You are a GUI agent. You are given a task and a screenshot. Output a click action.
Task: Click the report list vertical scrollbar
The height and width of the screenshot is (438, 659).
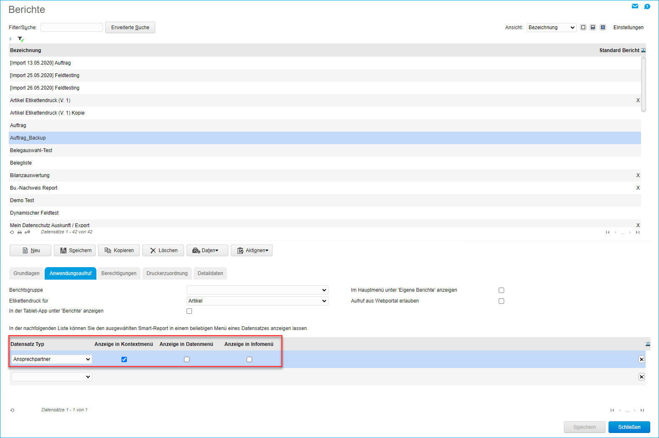(644, 85)
